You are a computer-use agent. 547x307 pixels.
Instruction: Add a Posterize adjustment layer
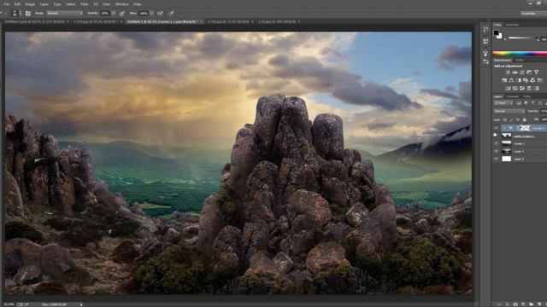pos(515,88)
